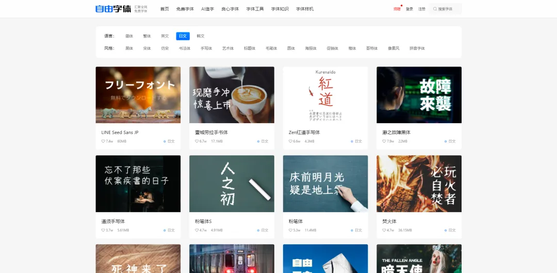Filter by 书法体 style

[185, 48]
